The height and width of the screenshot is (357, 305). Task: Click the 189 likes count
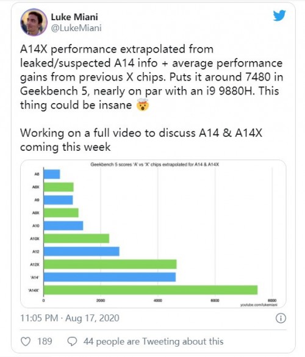pyautogui.click(x=45, y=342)
